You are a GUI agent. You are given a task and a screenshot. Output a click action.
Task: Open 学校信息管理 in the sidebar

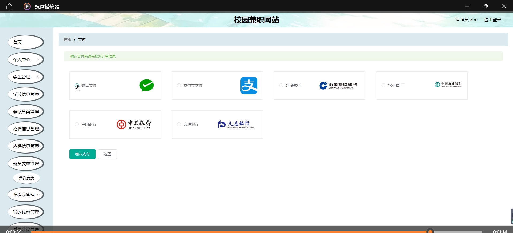(26, 94)
